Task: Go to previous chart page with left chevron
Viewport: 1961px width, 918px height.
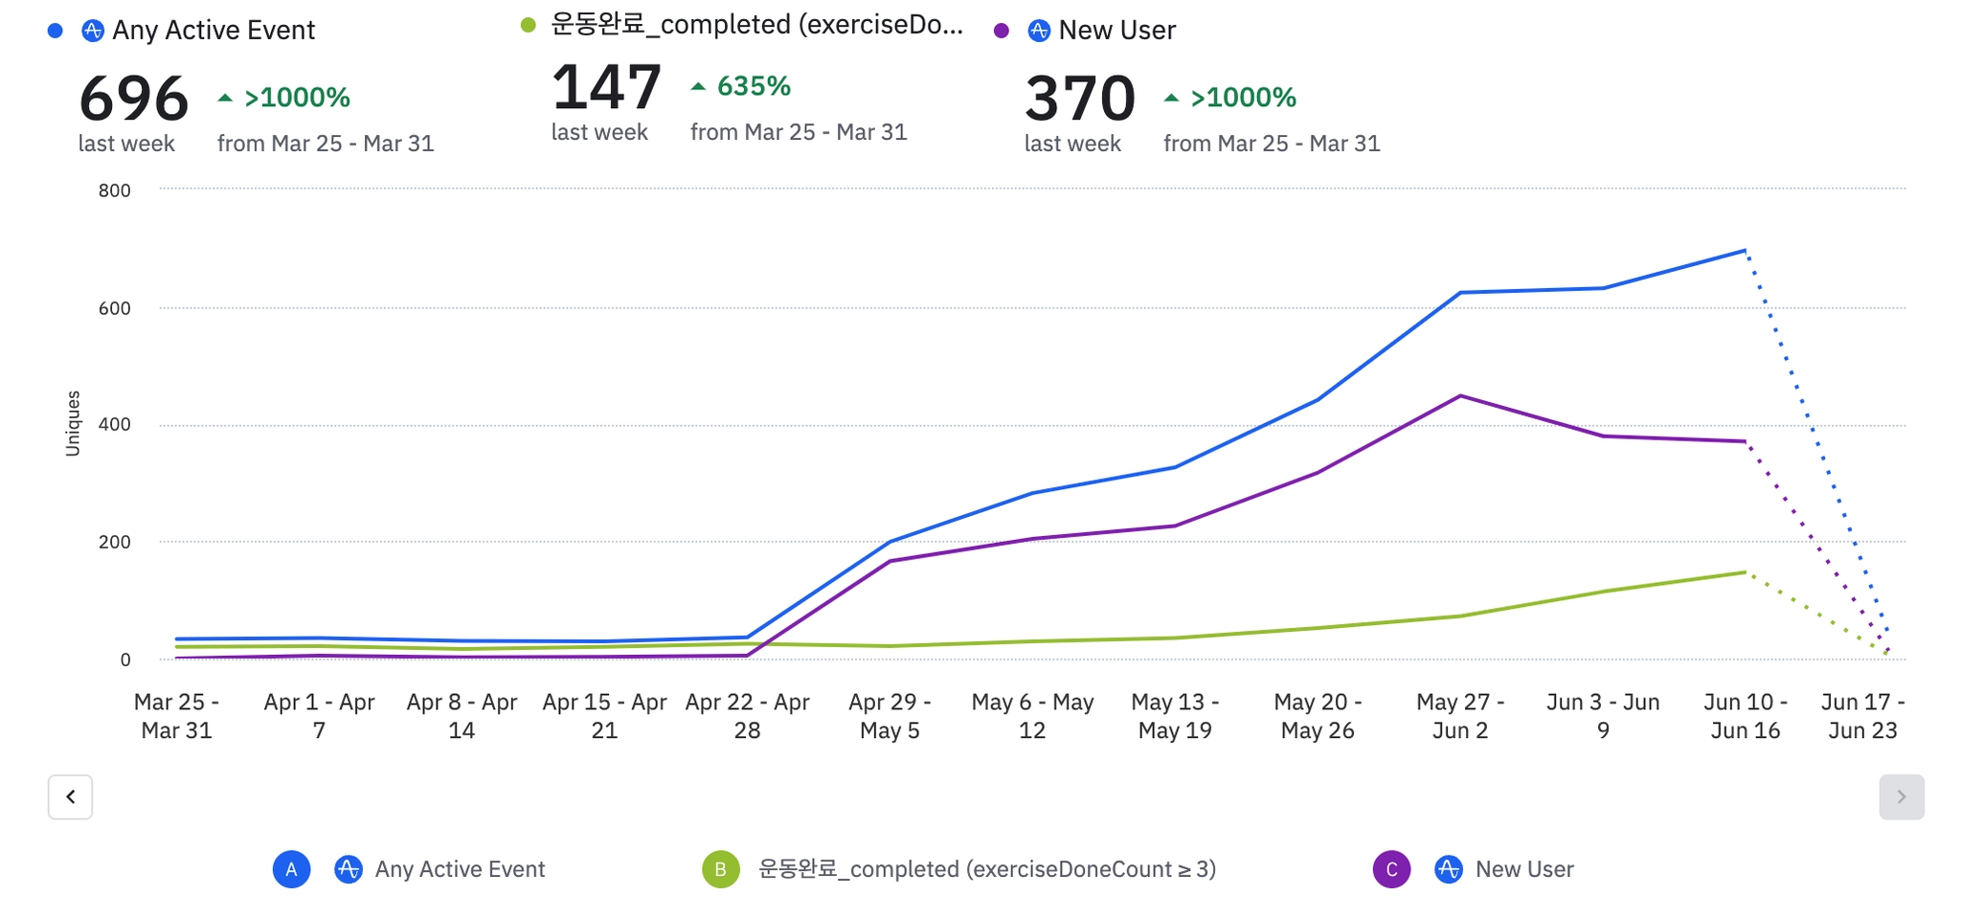Action: [71, 796]
